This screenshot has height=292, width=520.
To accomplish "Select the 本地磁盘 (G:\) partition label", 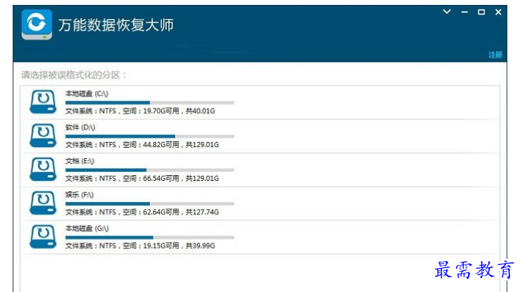I will (x=87, y=229).
